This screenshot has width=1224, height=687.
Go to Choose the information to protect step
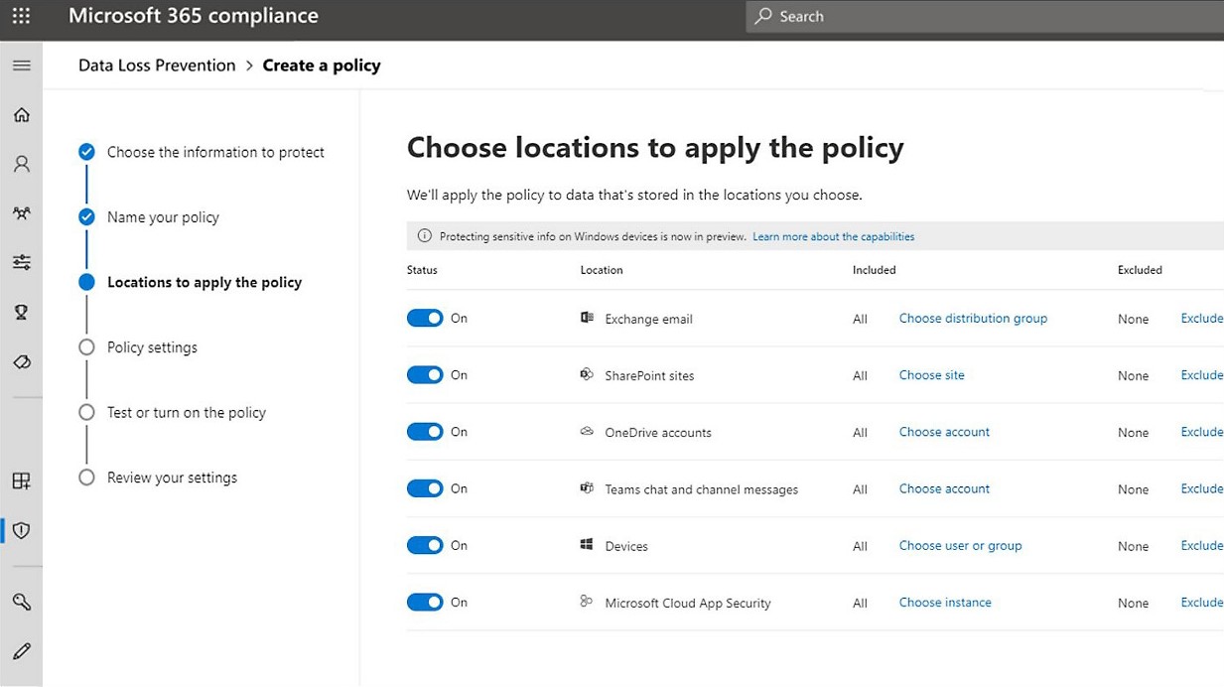tap(215, 152)
